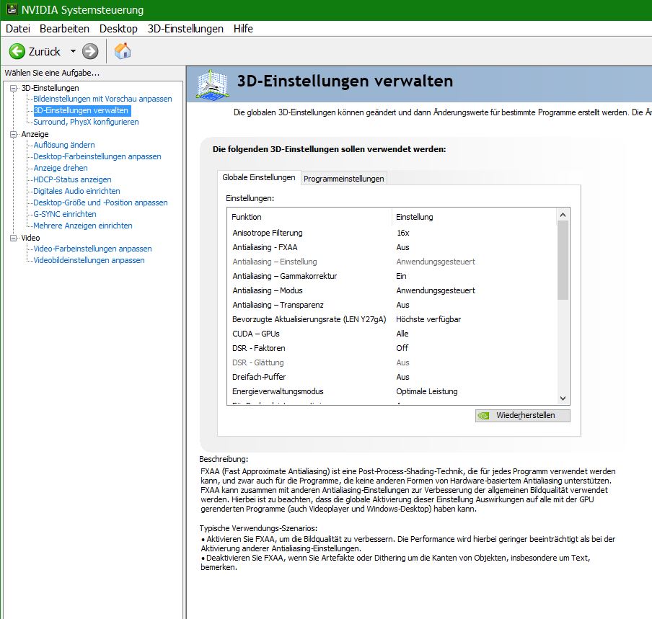Click the Zurück label in toolbar
652x619 pixels.
point(45,51)
